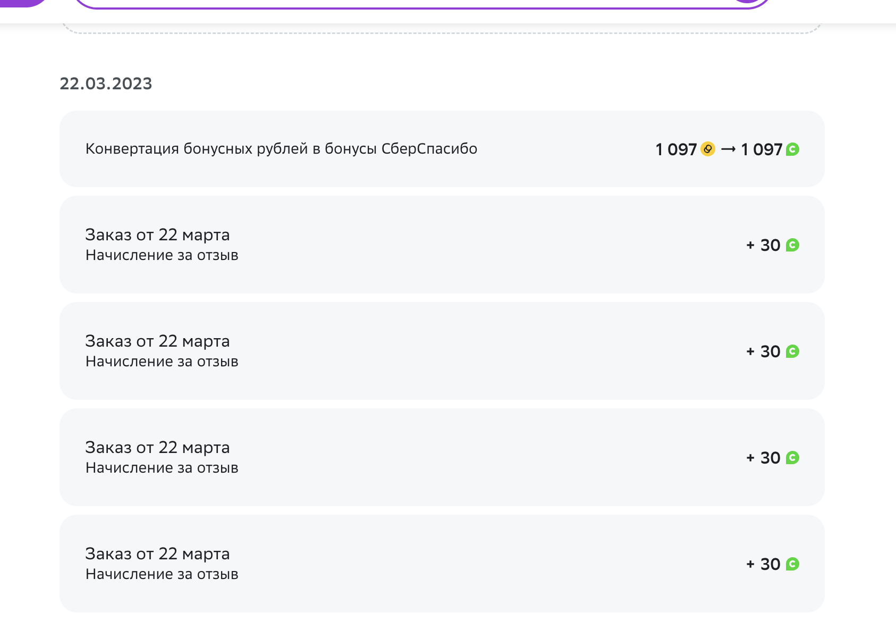Click the 22.03.2023 date header

click(x=106, y=83)
